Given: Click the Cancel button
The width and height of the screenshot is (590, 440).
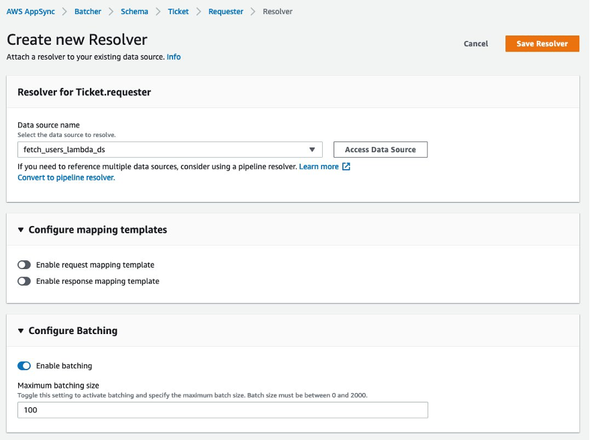Looking at the screenshot, I should 476,43.
